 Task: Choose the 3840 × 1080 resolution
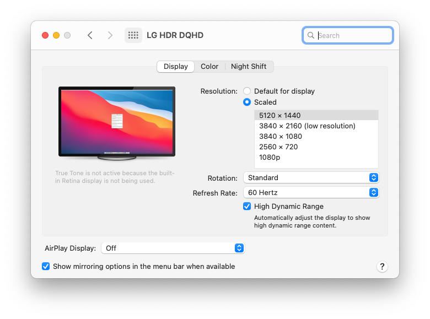coord(316,137)
